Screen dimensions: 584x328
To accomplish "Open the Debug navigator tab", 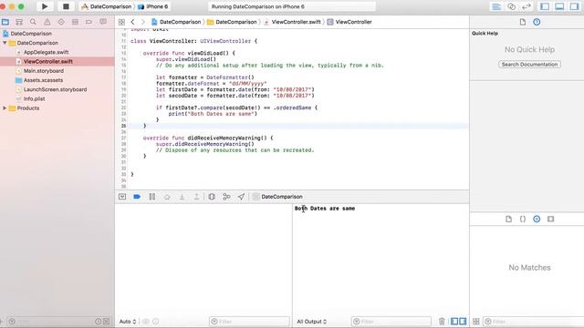I will point(75,22).
